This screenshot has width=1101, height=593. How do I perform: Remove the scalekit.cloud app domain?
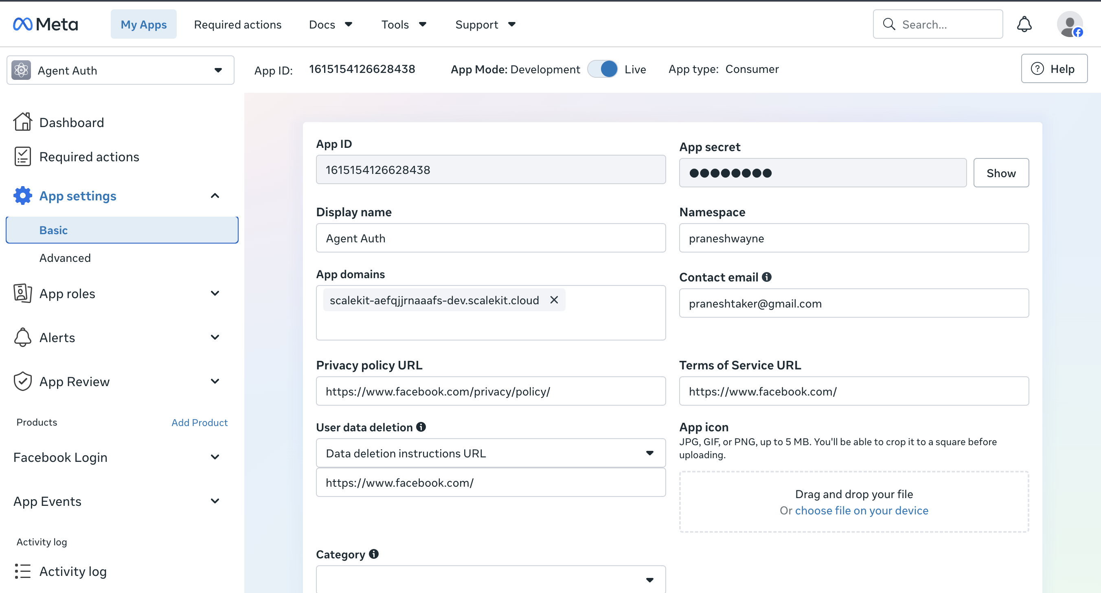(x=554, y=300)
